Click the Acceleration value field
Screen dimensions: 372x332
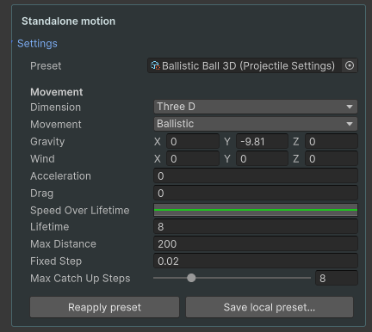(256, 175)
